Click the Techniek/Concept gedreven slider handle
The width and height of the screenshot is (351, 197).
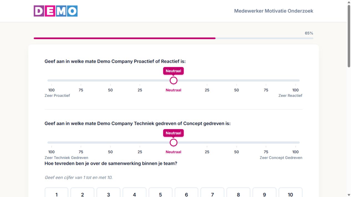[x=173, y=142]
